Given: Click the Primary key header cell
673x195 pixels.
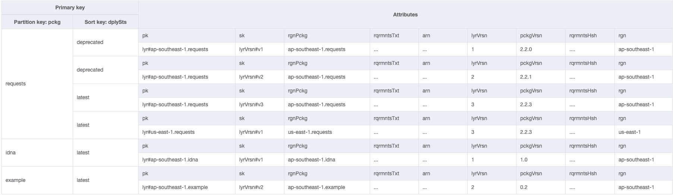Looking at the screenshot, I should 70,7.
